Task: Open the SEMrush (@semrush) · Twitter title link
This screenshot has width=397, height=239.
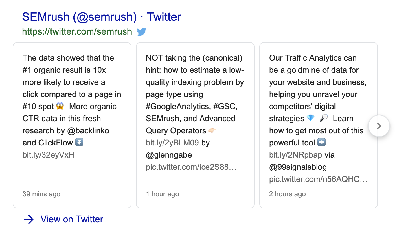Action: point(102,17)
